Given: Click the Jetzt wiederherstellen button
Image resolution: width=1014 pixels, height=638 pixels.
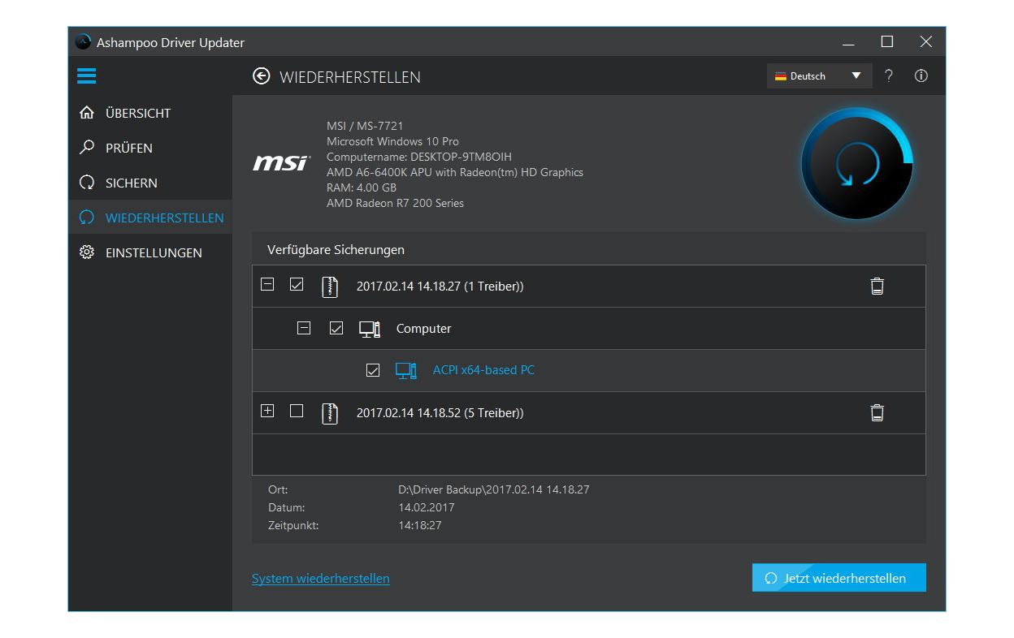Looking at the screenshot, I should pyautogui.click(x=838, y=578).
